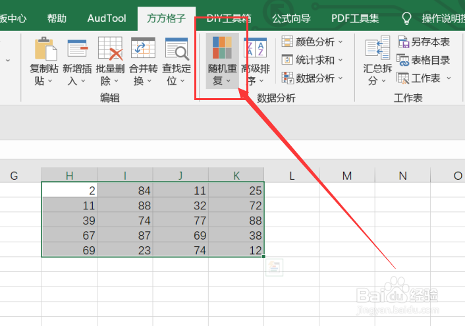This screenshot has width=465, height=326.
Task: Click cell containing 72
Action: coord(236,205)
